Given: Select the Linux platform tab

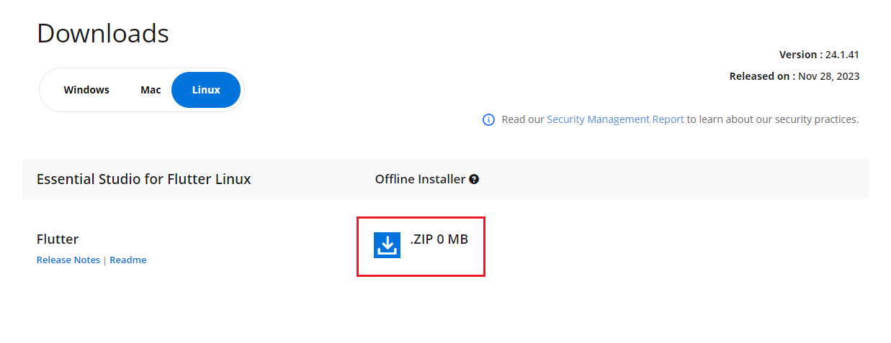Looking at the screenshot, I should (206, 90).
